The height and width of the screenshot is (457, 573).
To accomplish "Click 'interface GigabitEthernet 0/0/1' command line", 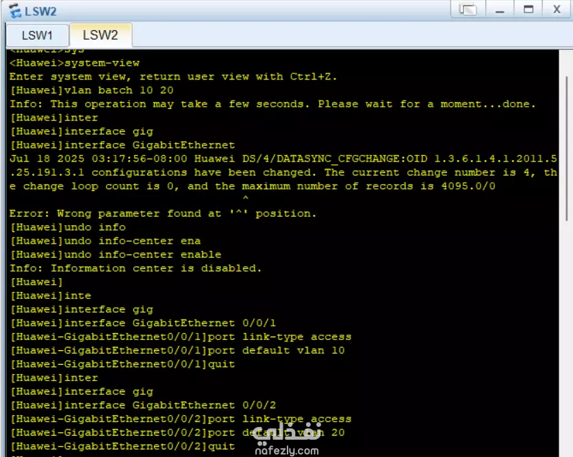I will (143, 323).
